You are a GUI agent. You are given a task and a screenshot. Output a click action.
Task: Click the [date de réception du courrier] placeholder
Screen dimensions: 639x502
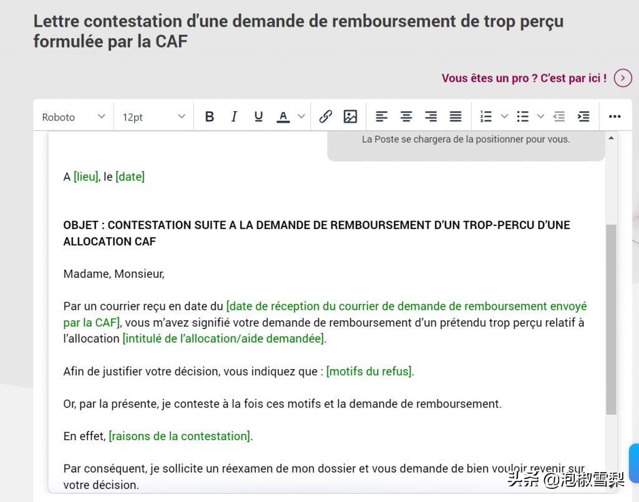pos(325,314)
